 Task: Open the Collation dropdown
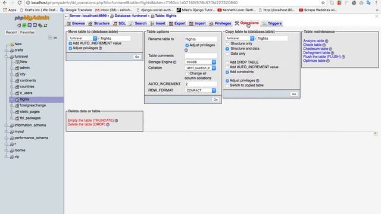click(200, 68)
